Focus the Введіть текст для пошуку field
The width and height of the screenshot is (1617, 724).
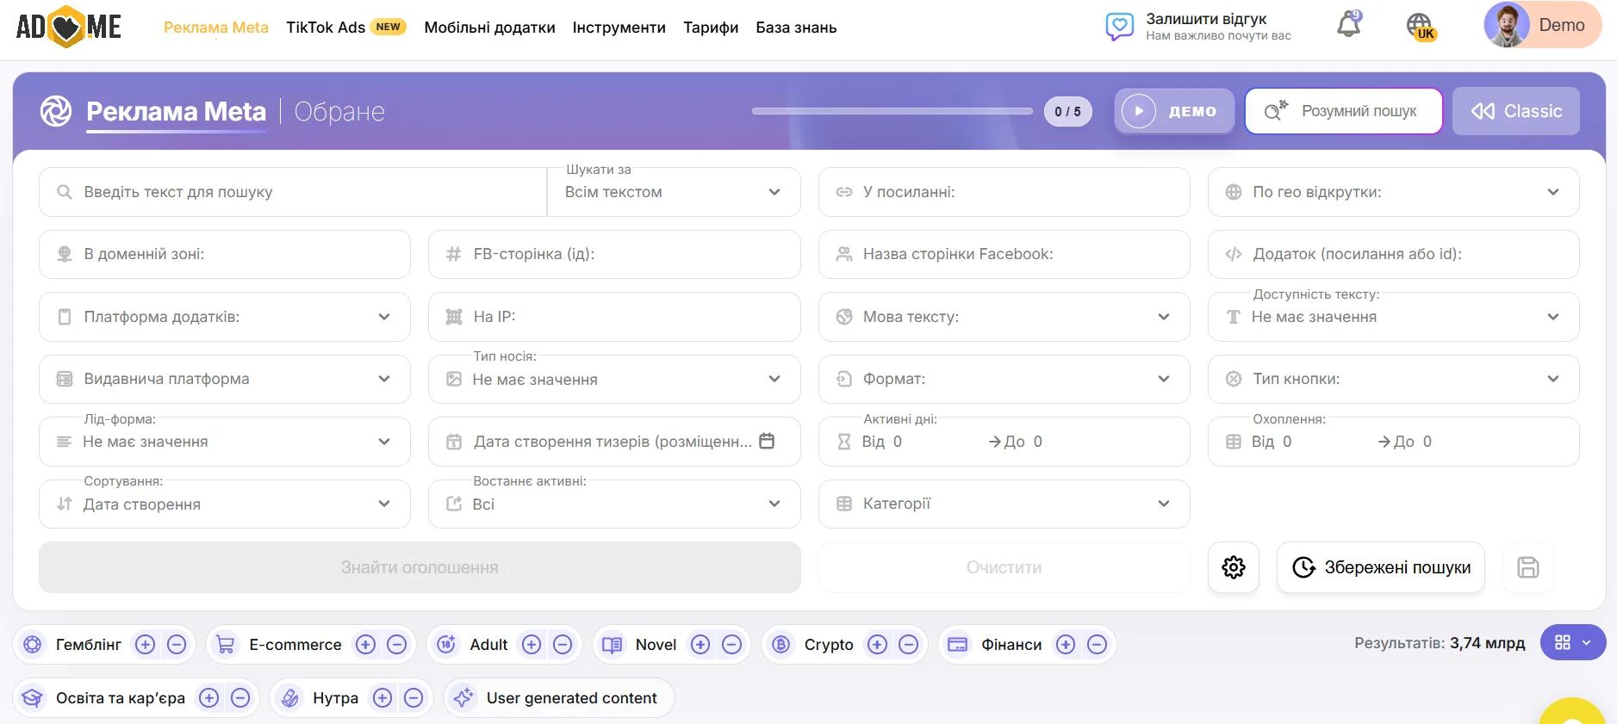point(293,192)
